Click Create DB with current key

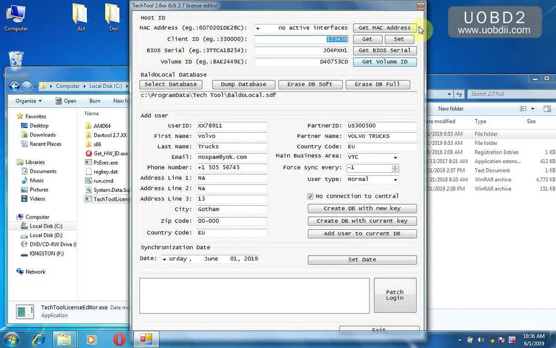pos(362,221)
